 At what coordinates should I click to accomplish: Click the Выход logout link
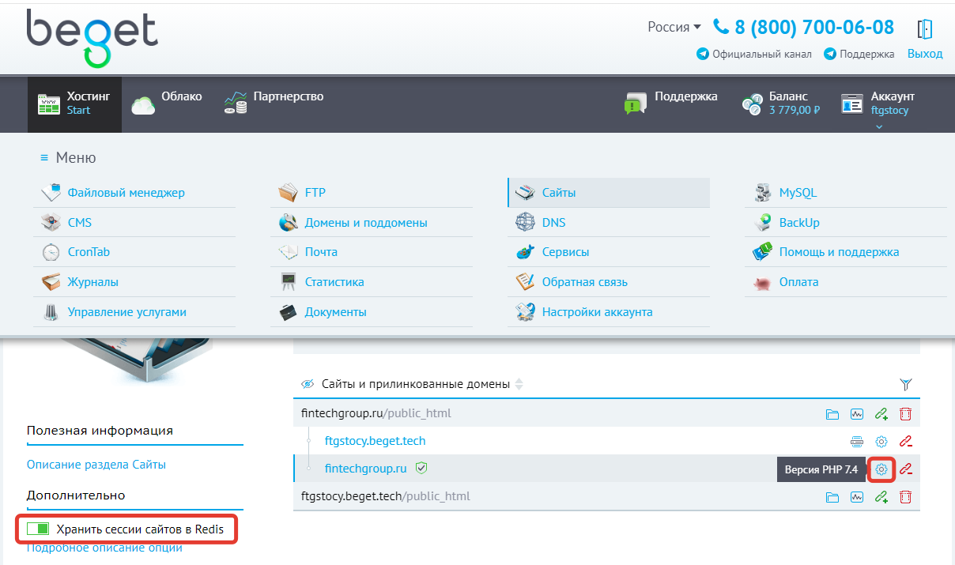(925, 54)
